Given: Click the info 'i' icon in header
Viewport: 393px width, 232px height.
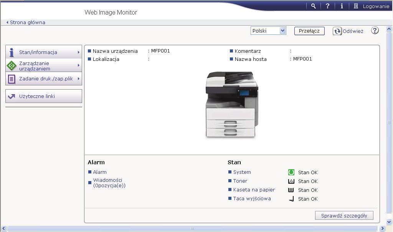Looking at the screenshot, I should click(x=342, y=6).
